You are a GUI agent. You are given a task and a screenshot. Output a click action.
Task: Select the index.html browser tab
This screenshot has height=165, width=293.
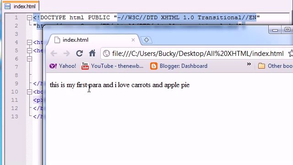point(93,40)
